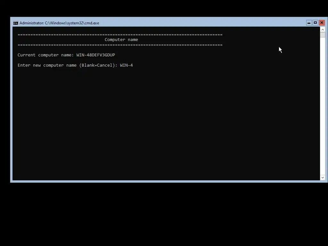Click the cmd.exe icon in title bar
Image resolution: width=328 pixels, height=246 pixels.
[x=16, y=23]
